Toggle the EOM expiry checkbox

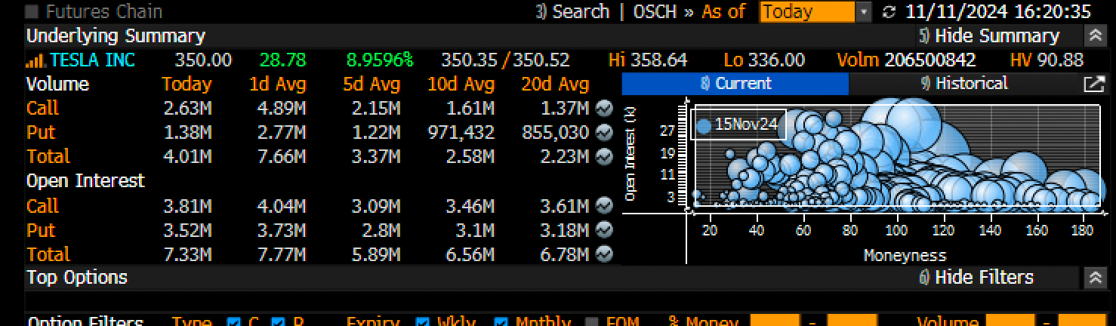pos(592,322)
